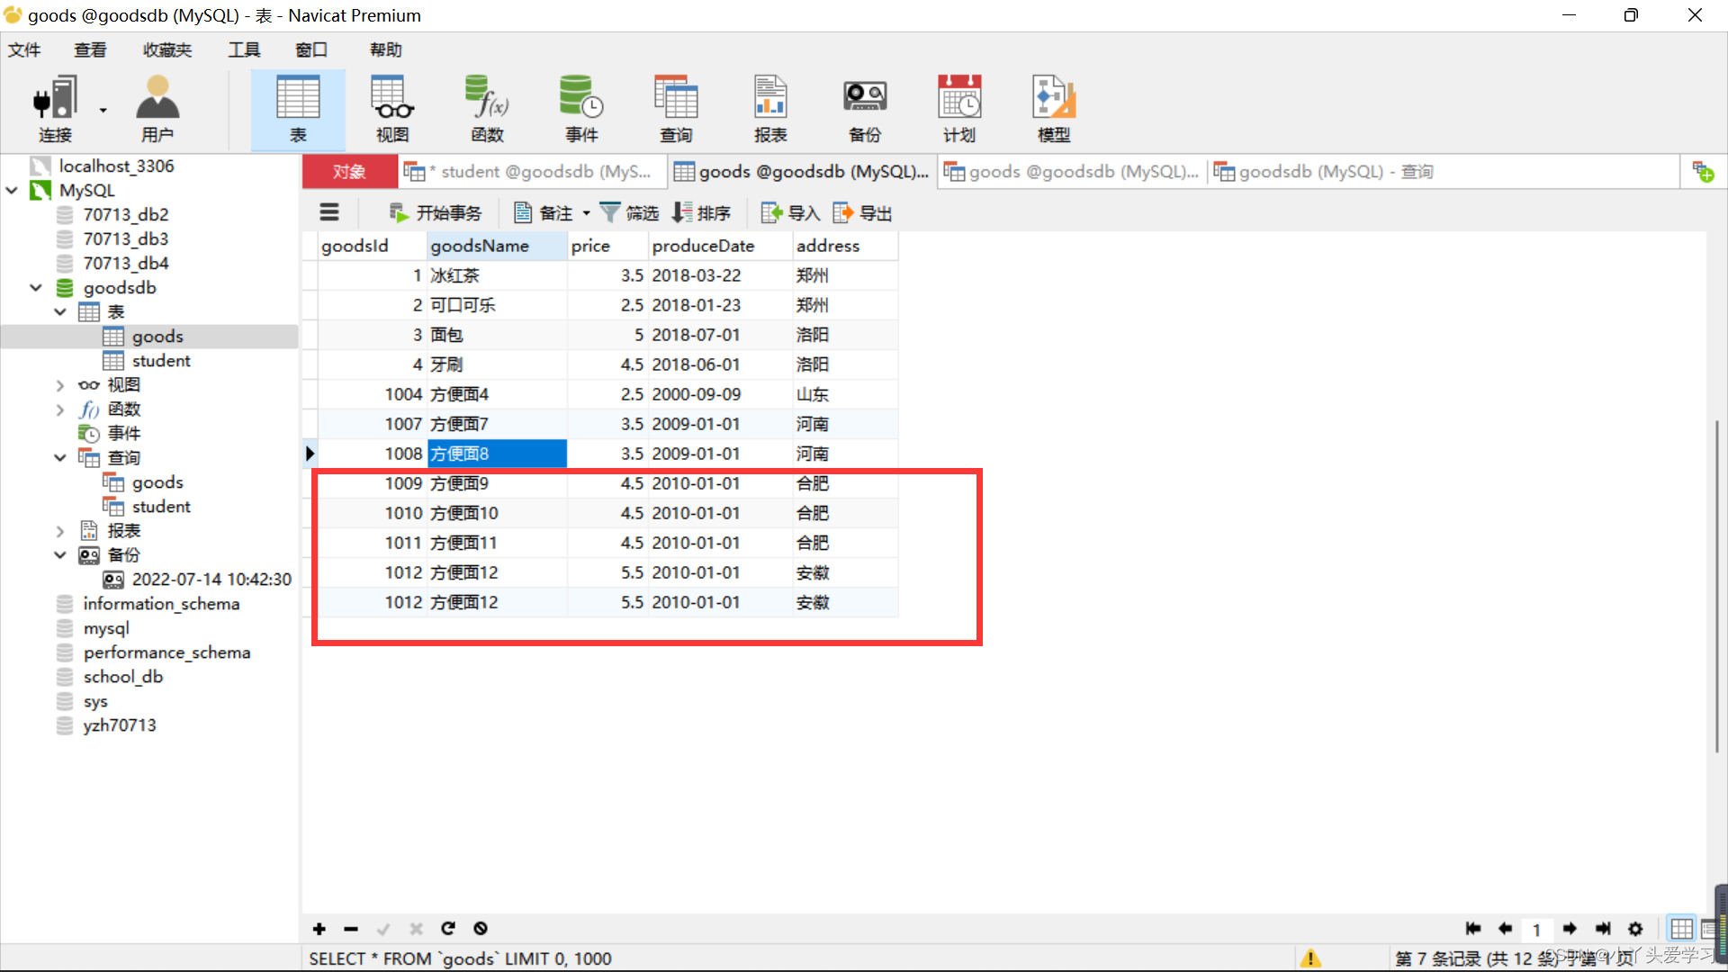Screen dimensions: 1728x972
Task: Collapse the 表 tables node
Action: click(60, 312)
